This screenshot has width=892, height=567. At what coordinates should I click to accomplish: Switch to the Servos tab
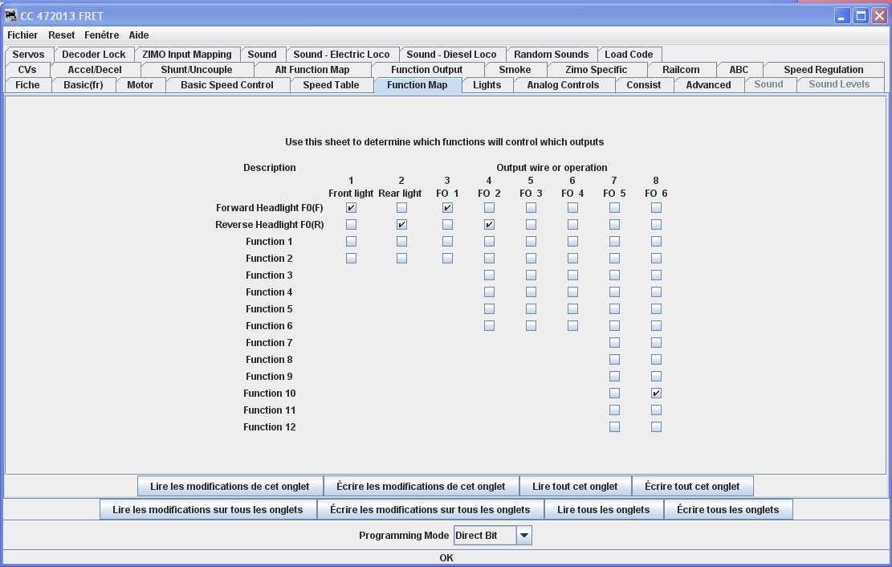click(28, 54)
